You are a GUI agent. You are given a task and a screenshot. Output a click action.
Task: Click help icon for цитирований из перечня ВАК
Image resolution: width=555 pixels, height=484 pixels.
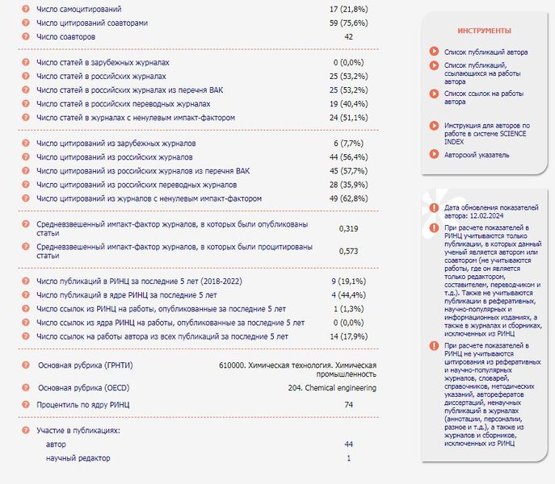26,171
